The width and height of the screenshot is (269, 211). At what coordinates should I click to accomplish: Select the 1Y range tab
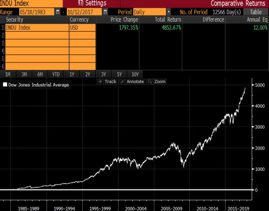coord(72,74)
